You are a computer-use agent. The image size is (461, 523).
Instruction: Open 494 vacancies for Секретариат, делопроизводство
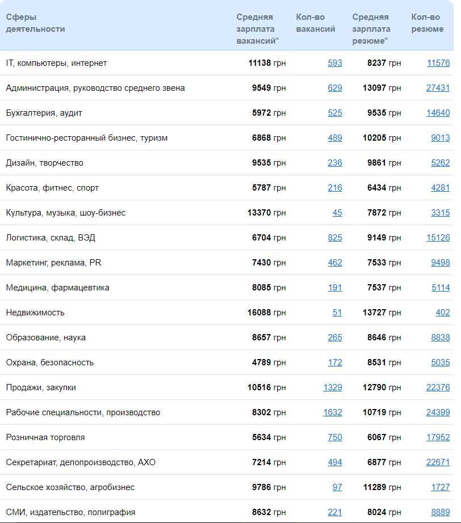coord(335,462)
